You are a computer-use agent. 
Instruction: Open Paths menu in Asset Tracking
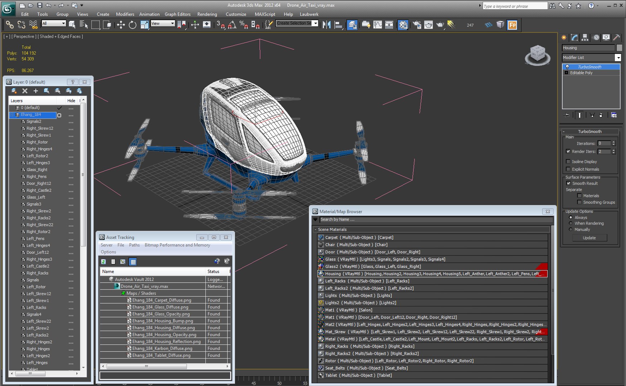coord(134,245)
